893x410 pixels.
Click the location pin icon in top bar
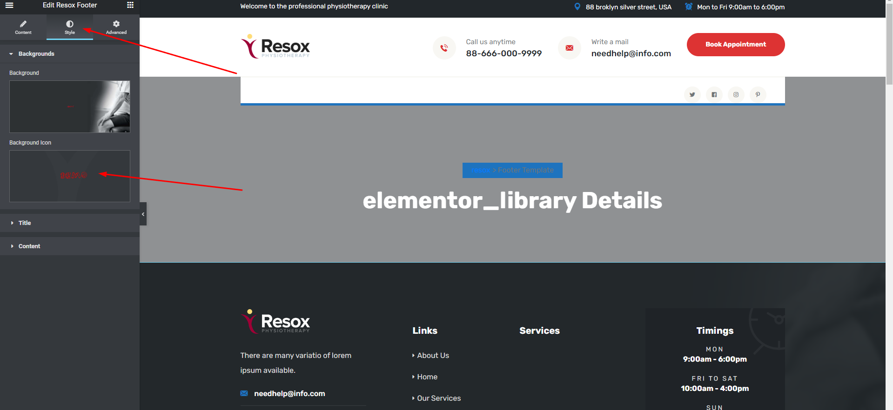pyautogui.click(x=577, y=7)
